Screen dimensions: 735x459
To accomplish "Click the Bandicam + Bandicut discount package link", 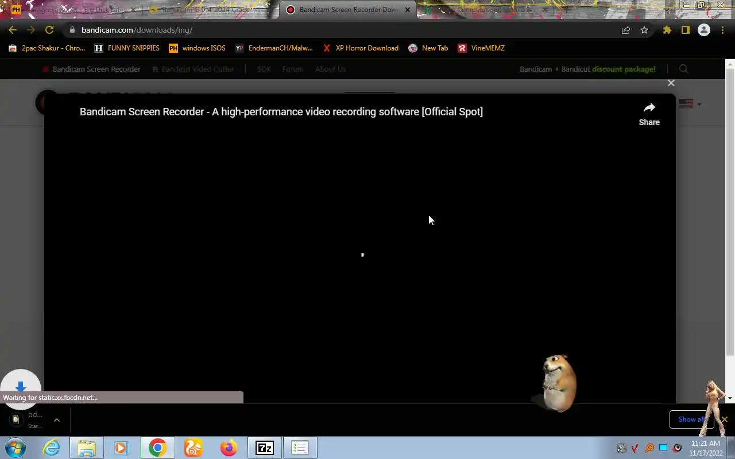I will pos(587,69).
